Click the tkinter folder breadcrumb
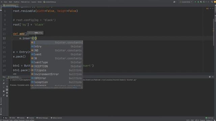The width and height of the screenshot is (216, 121). point(40,2)
